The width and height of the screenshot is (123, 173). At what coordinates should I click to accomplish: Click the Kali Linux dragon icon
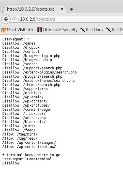(x=83, y=30)
